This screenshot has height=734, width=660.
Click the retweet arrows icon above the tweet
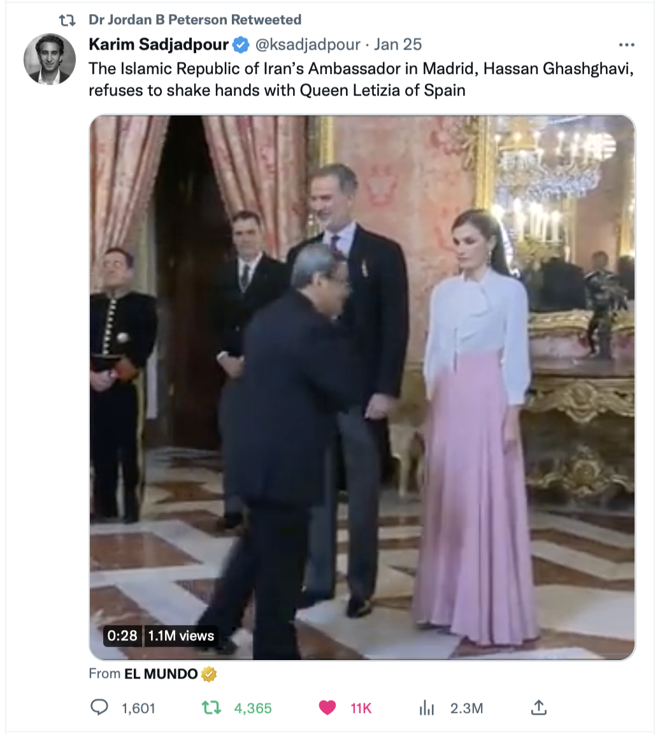(x=67, y=20)
